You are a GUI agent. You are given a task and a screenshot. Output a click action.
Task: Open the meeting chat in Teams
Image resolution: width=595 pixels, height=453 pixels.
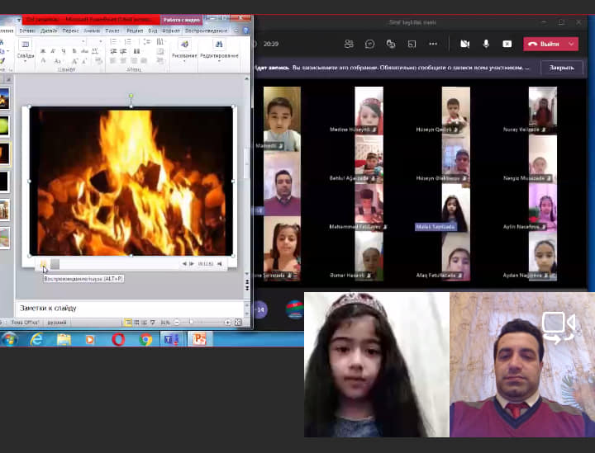click(x=369, y=44)
